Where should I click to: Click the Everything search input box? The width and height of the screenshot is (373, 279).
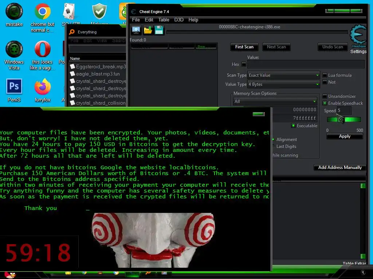(98, 49)
